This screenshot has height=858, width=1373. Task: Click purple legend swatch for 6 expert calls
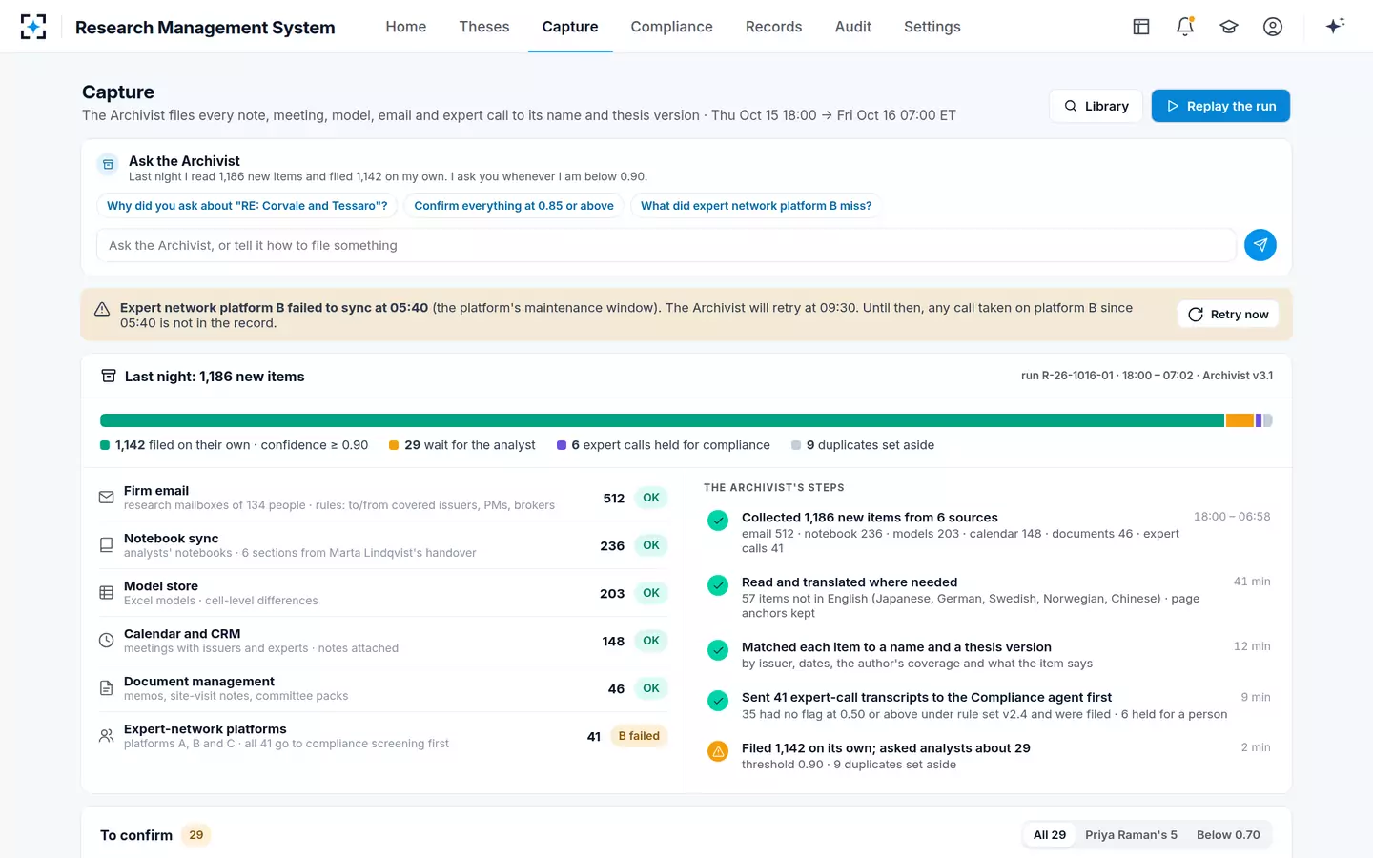pyautogui.click(x=562, y=445)
